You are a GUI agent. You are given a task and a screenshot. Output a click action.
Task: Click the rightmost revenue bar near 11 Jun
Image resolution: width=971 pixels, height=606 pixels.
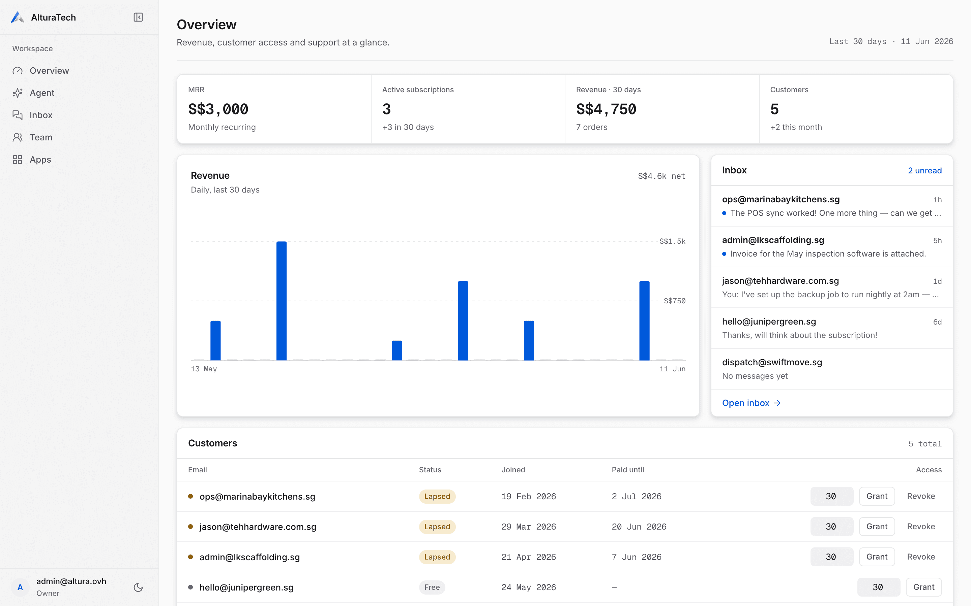point(644,321)
